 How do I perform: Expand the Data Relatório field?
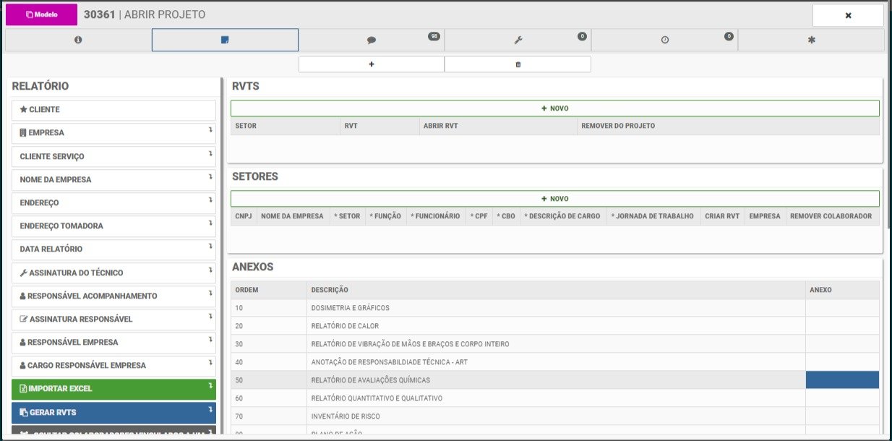pos(210,247)
